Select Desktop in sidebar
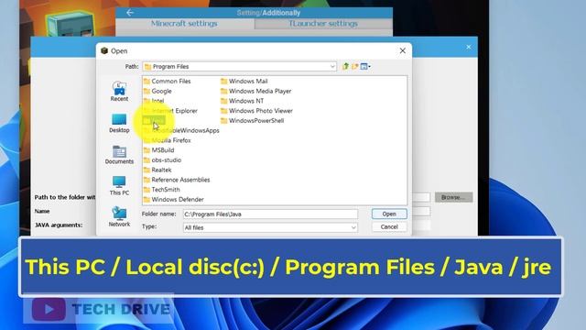Viewport: 586px width, 330px height. point(119,123)
